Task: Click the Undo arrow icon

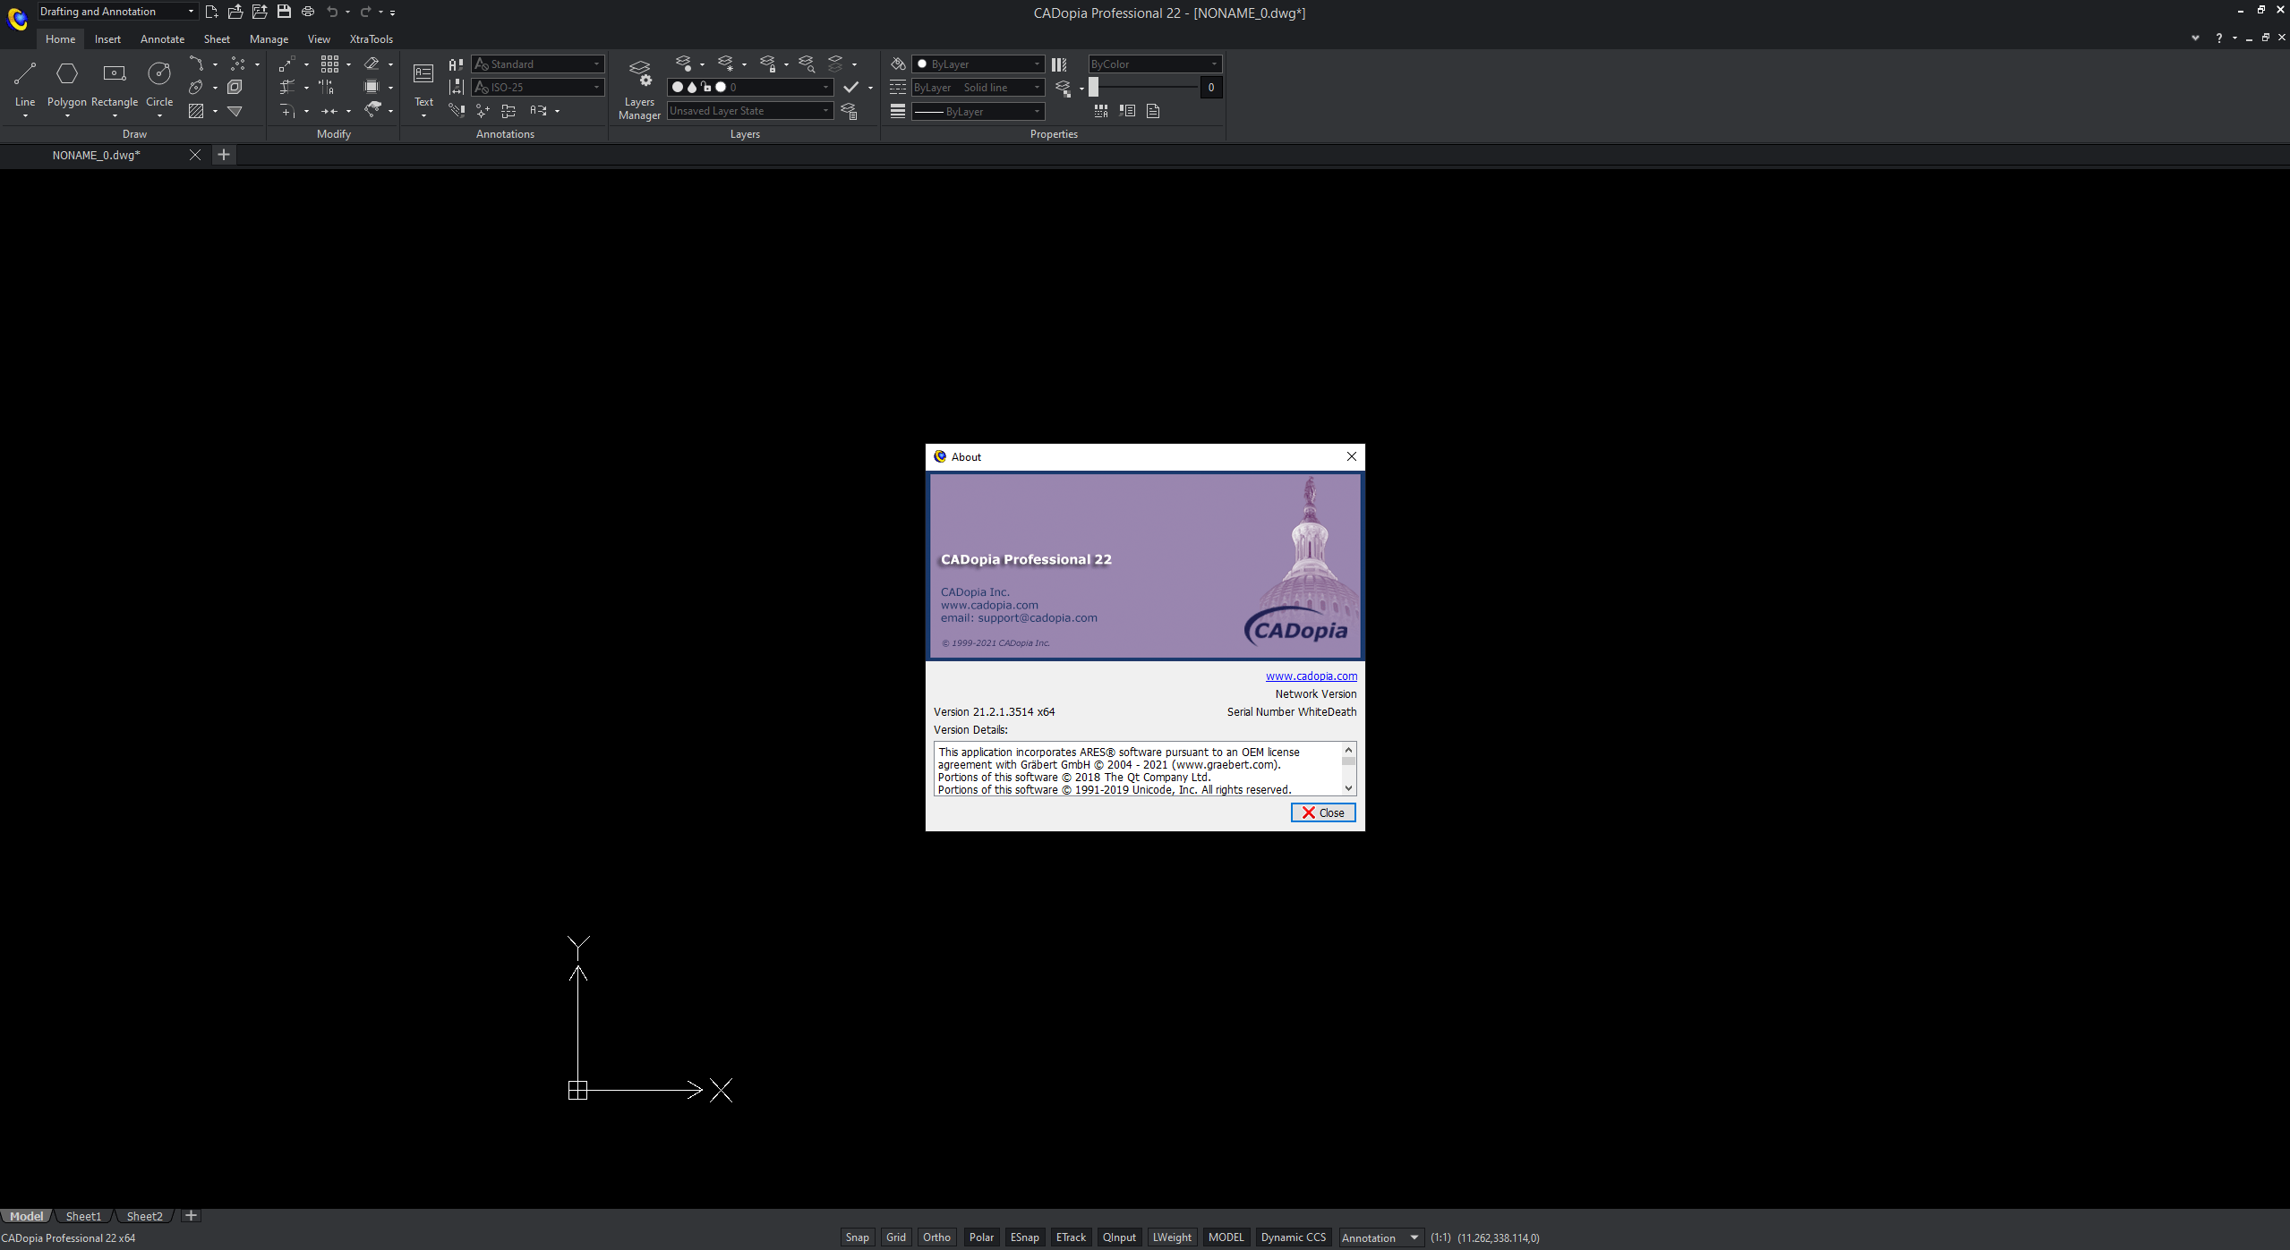Action: (x=332, y=12)
